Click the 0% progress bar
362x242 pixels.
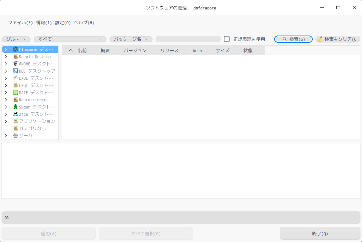click(181, 217)
